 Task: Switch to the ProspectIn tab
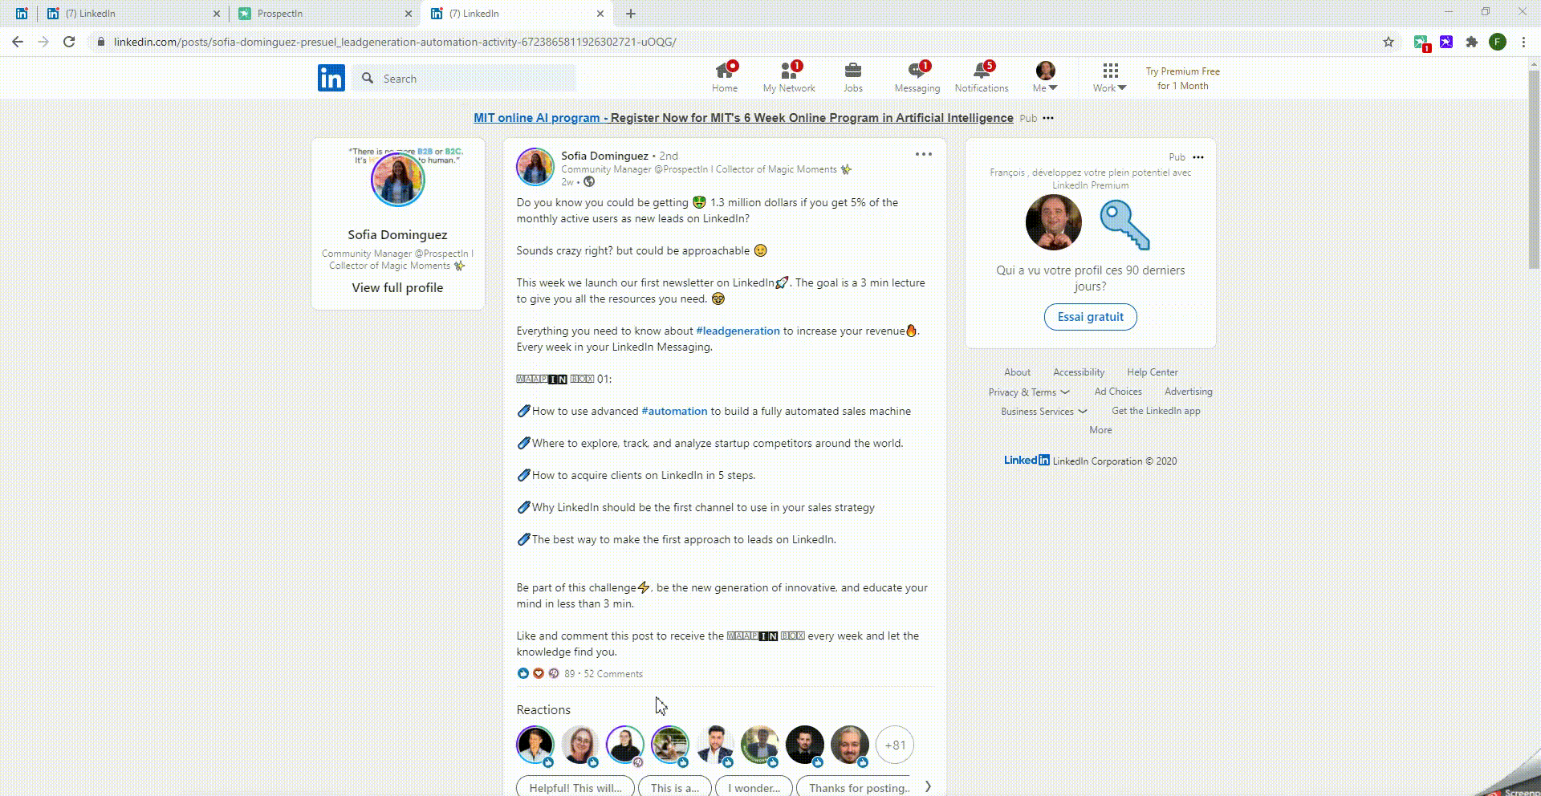pyautogui.click(x=325, y=14)
